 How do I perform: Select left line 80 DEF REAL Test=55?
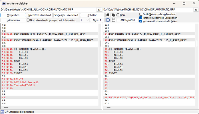[49, 82]
